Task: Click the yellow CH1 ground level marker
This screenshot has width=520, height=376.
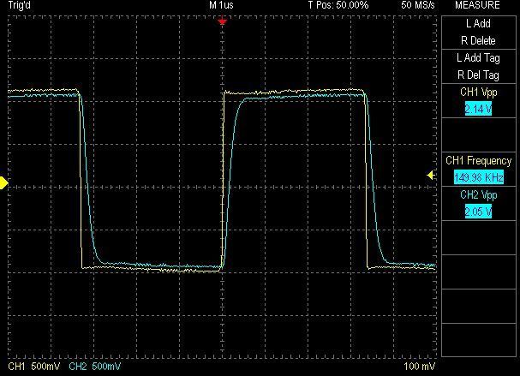Action: tap(3, 182)
